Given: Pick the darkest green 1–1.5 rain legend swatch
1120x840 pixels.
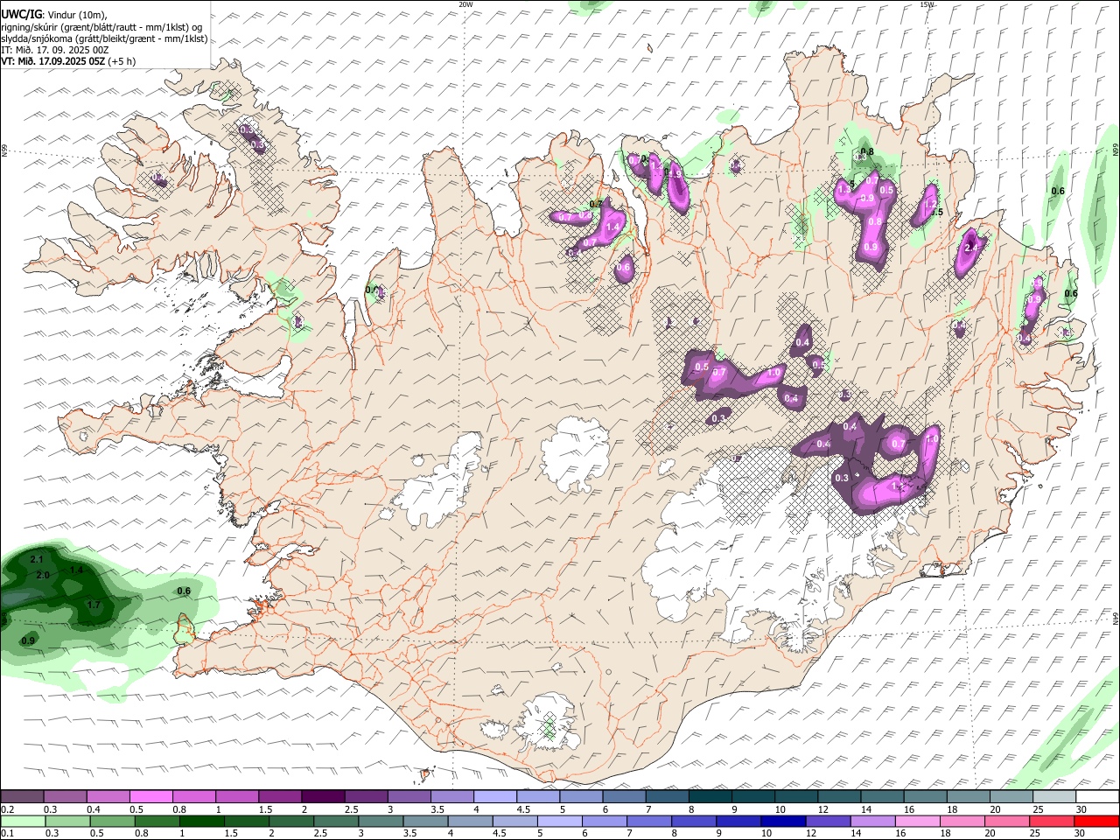Looking at the screenshot, I should tap(201, 822).
